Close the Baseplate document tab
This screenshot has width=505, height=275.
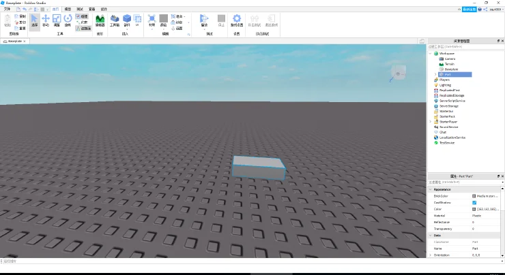[25, 41]
